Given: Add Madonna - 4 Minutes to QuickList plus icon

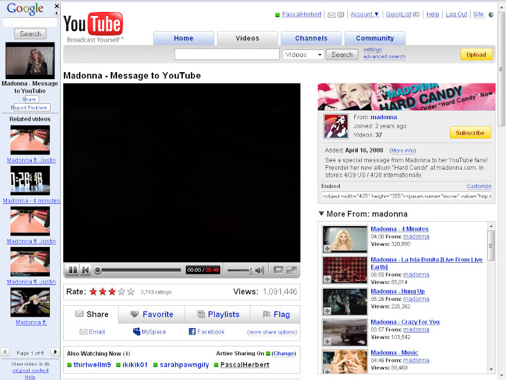Looking at the screenshot, I should point(327,248).
